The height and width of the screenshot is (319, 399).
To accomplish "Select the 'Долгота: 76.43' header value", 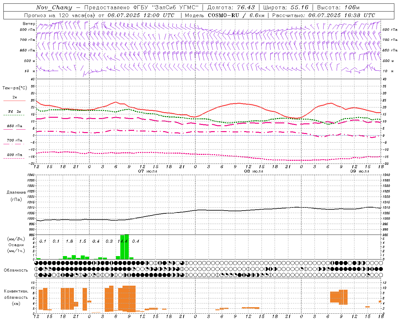I will (x=231, y=7).
